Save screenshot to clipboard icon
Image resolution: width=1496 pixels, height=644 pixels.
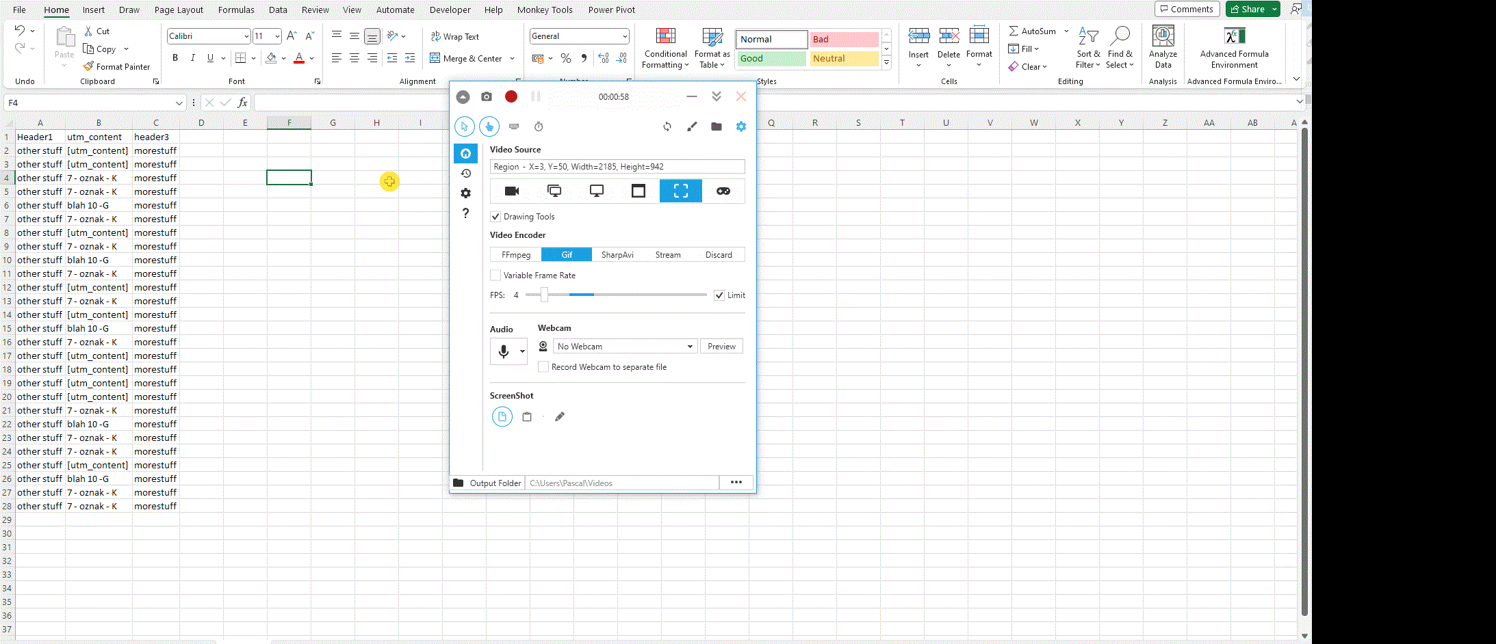click(527, 416)
